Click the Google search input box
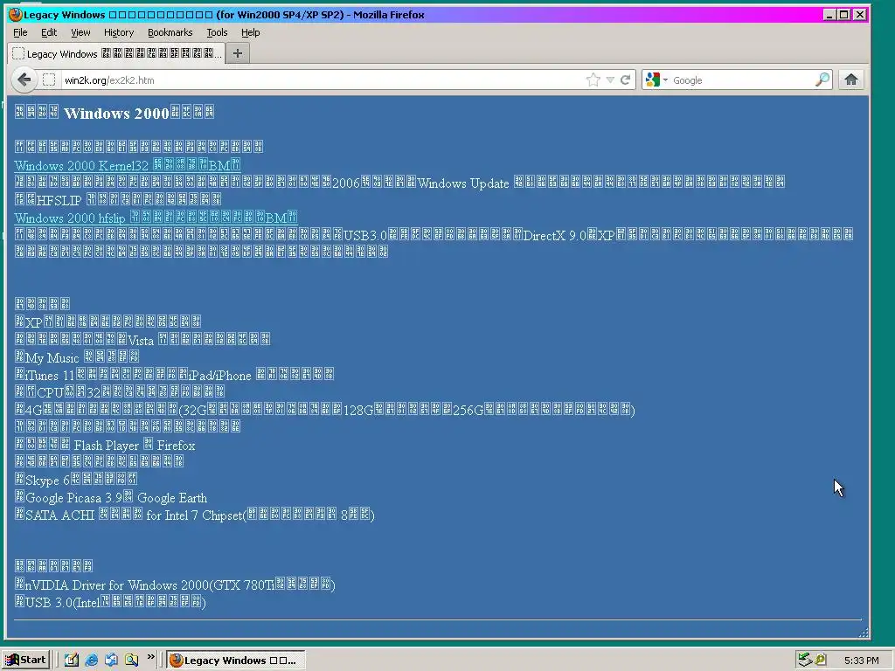895x671 pixels. [x=742, y=80]
